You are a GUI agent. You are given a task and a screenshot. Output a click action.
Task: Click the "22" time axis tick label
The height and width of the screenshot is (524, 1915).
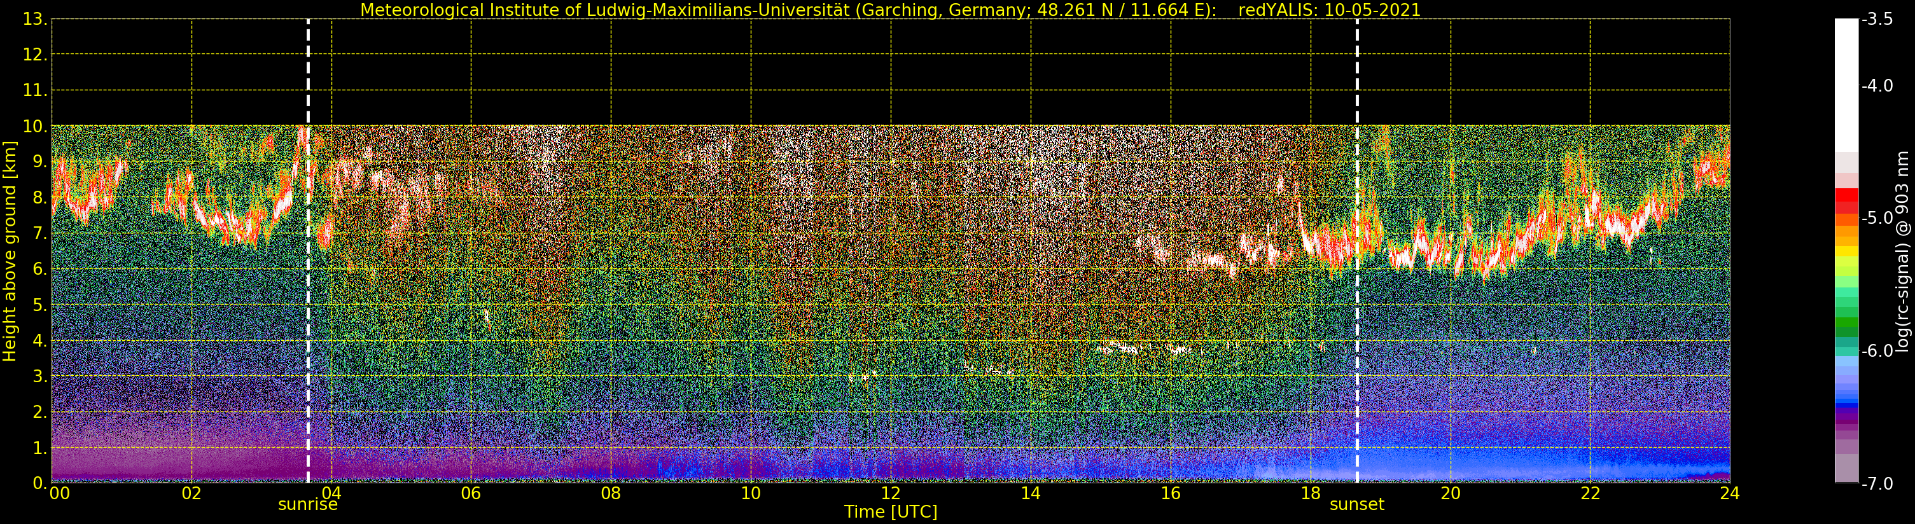click(x=1590, y=493)
